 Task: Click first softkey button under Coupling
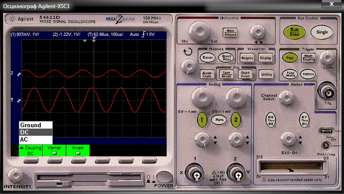pos(31,161)
